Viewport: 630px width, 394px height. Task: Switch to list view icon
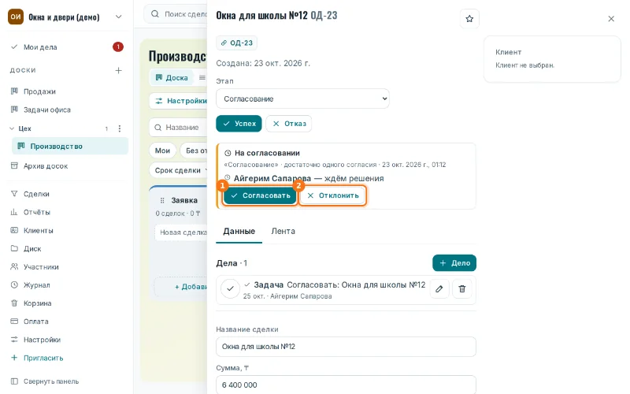click(202, 77)
